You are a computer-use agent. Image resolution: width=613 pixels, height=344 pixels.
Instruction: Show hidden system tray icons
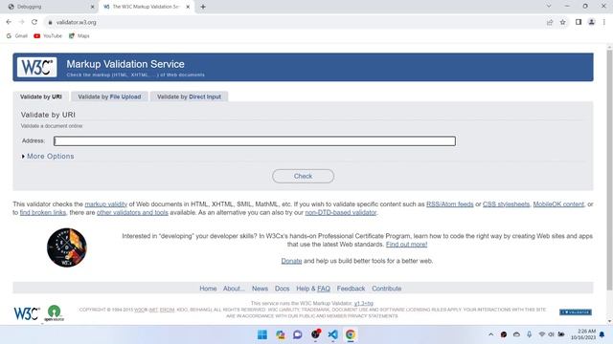(x=490, y=334)
